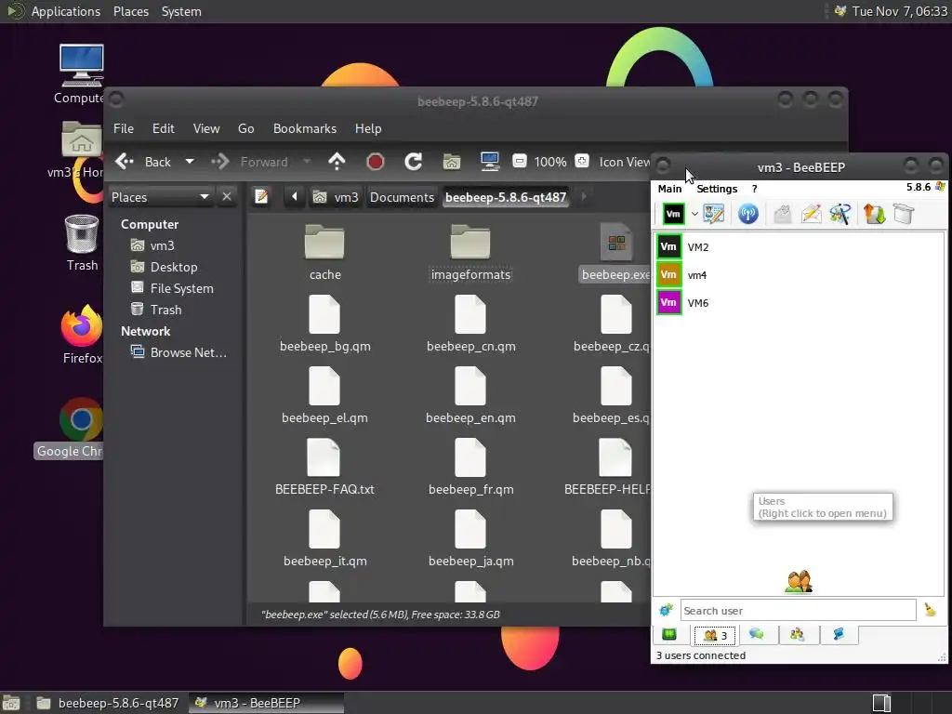Open the wizard wand tool icon in BeeBEEP
Screen dimensions: 952x714
[x=840, y=214]
